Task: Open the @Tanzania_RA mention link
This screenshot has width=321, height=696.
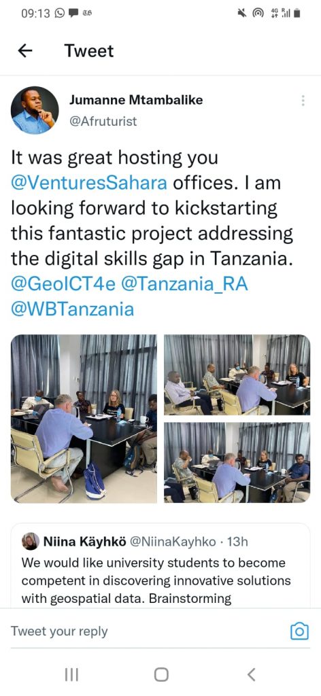Action: tap(184, 285)
